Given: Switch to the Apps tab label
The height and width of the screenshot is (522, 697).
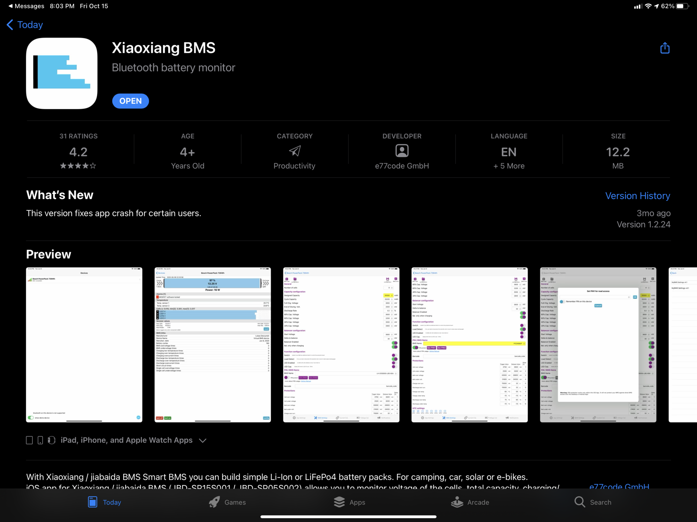Looking at the screenshot, I should tap(357, 502).
